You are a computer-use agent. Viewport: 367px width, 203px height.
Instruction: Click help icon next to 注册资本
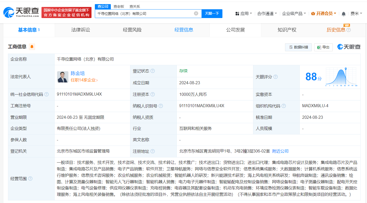tap(153, 95)
